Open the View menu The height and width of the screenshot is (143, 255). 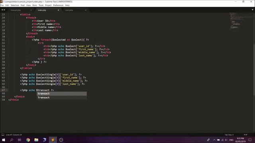click(x=28, y=5)
